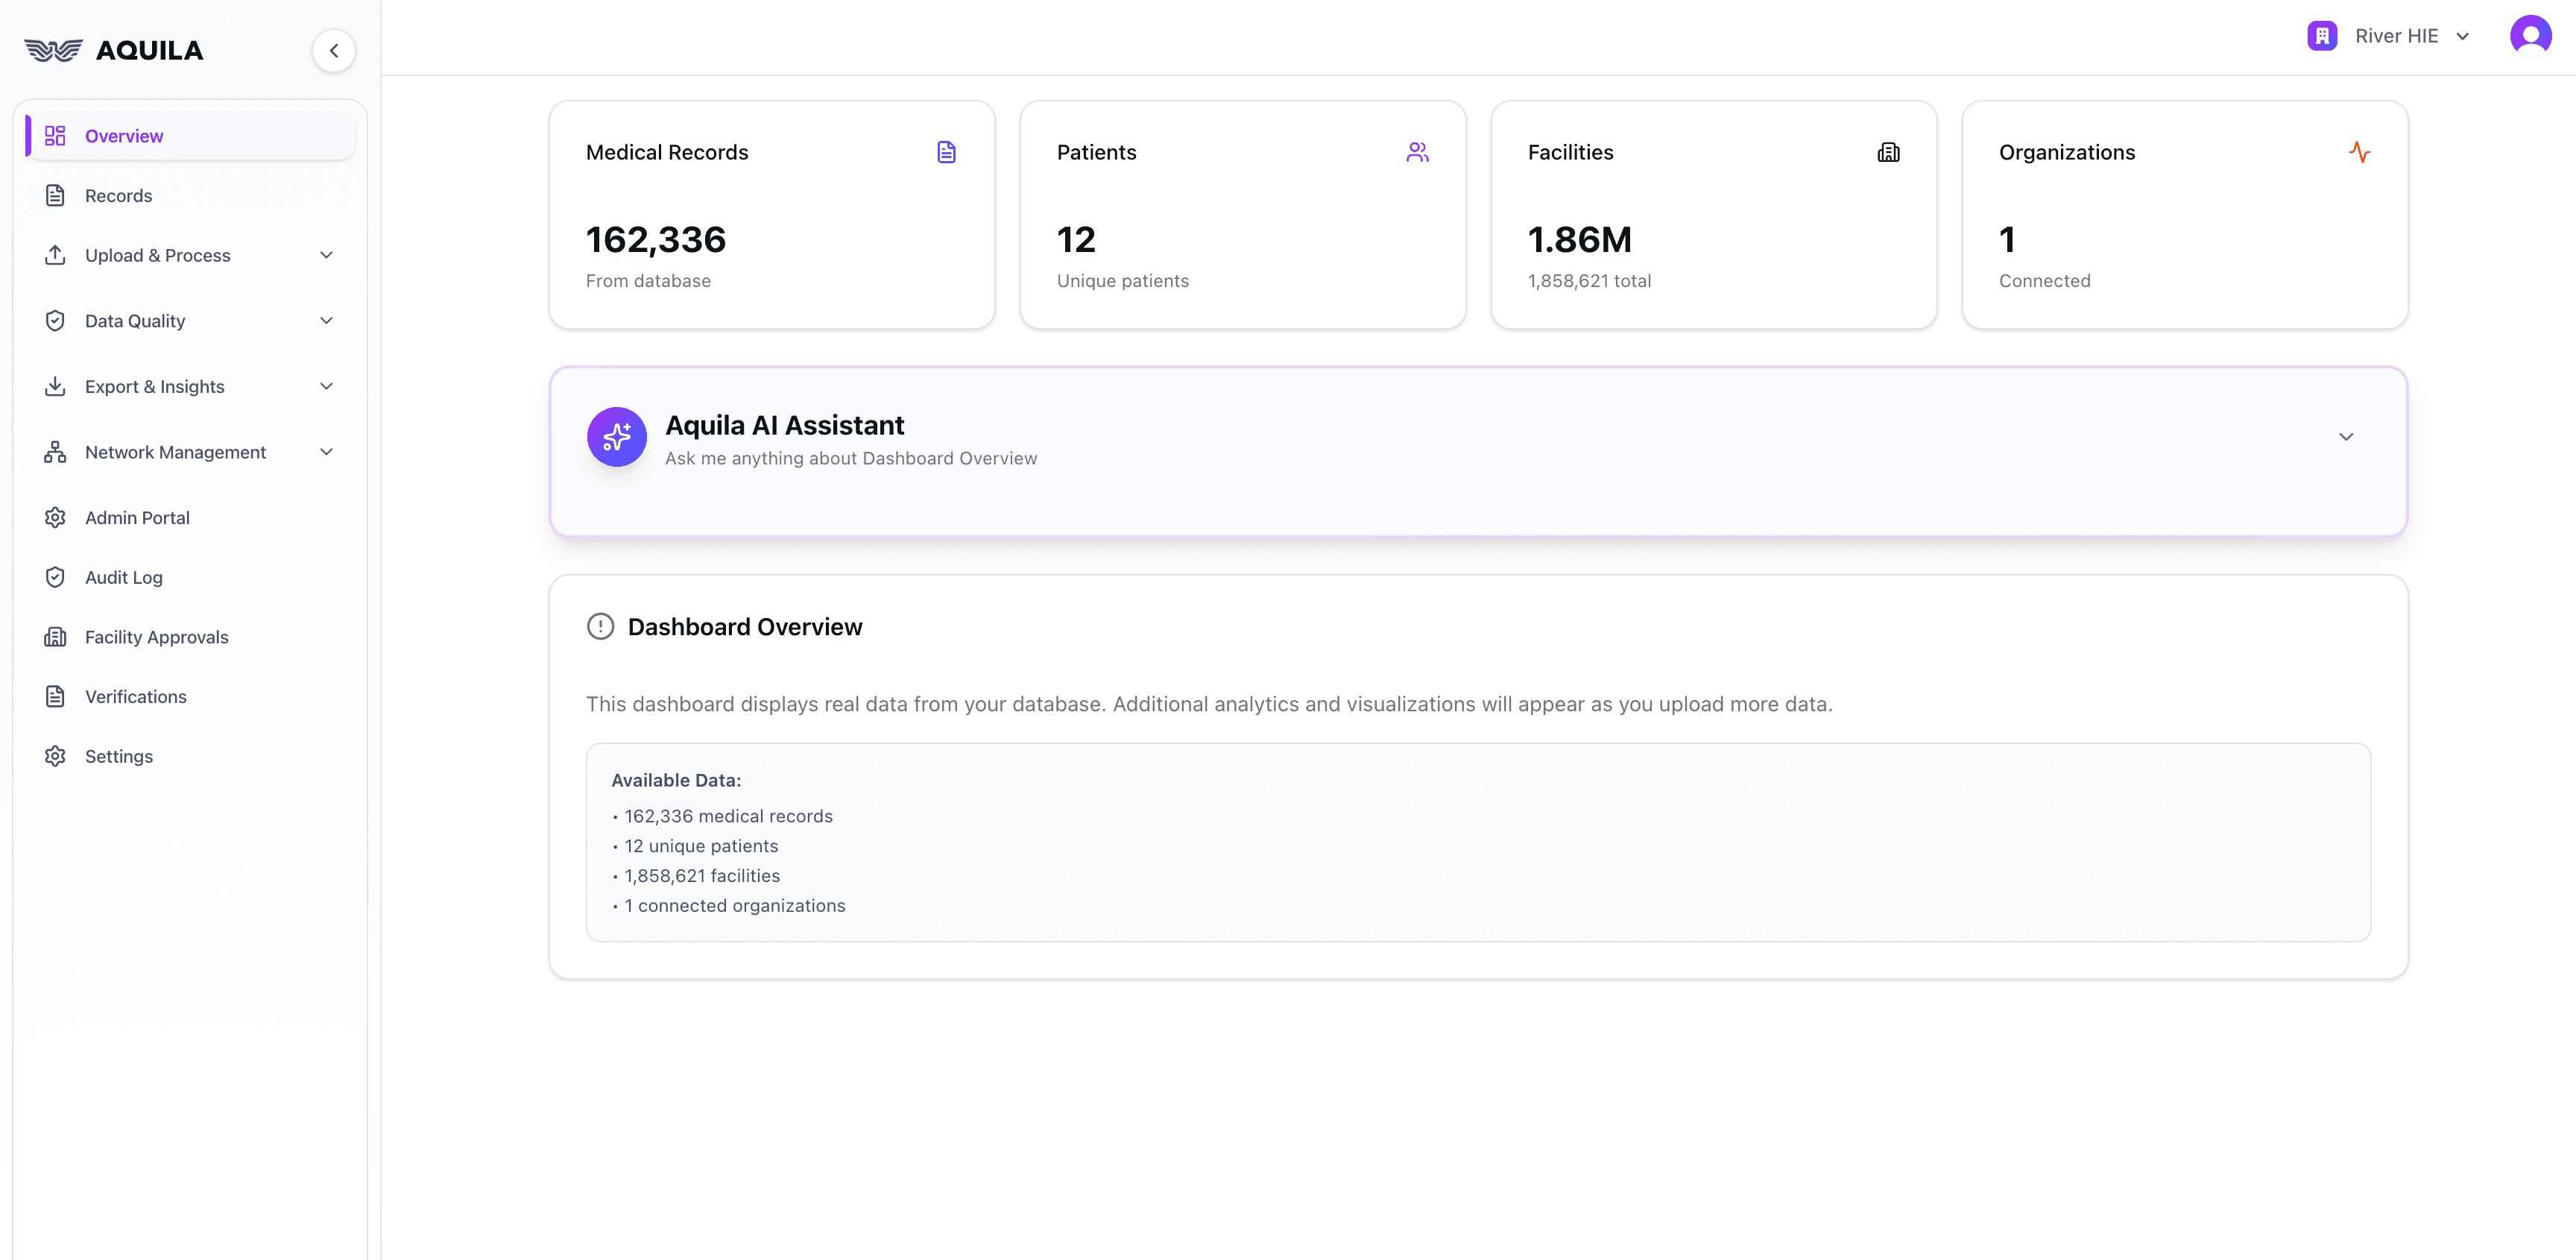Screen dimensions: 2576x1260
Task: Expand the Aquila AI Assistant panel chevron
Action: (x=2346, y=437)
